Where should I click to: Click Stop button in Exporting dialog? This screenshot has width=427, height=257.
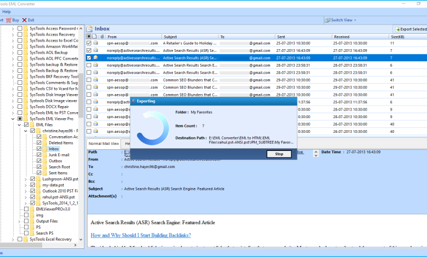pyautogui.click(x=279, y=154)
